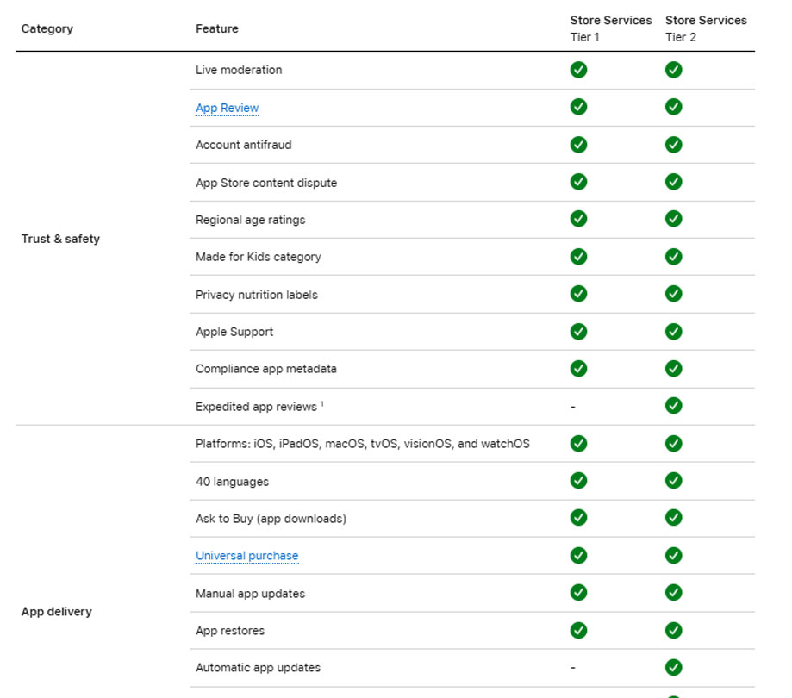Viewport: 792px width, 698px height.
Task: Click the Expedited app reviews text
Action: point(259,406)
